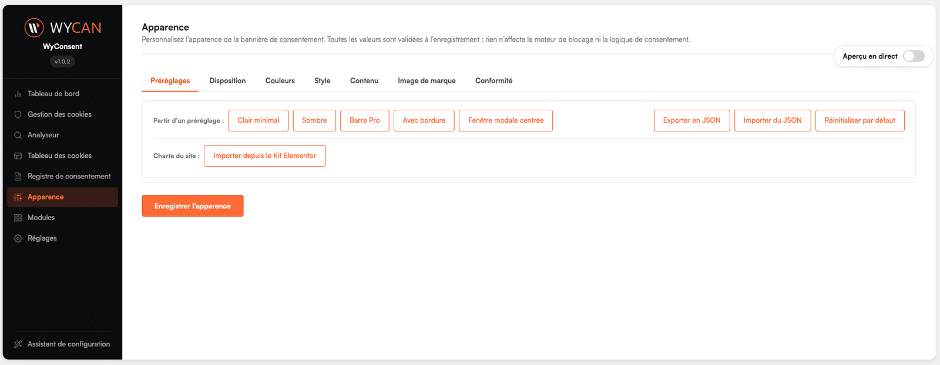Click Exporter en JSON
This screenshot has width=940, height=365.
pyautogui.click(x=692, y=120)
